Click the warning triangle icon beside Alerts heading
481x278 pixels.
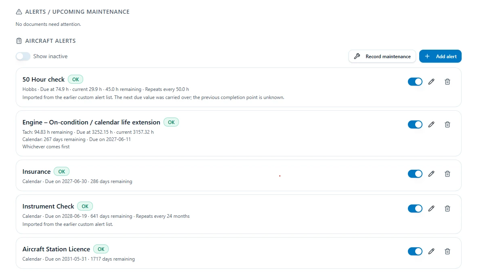[x=19, y=12]
